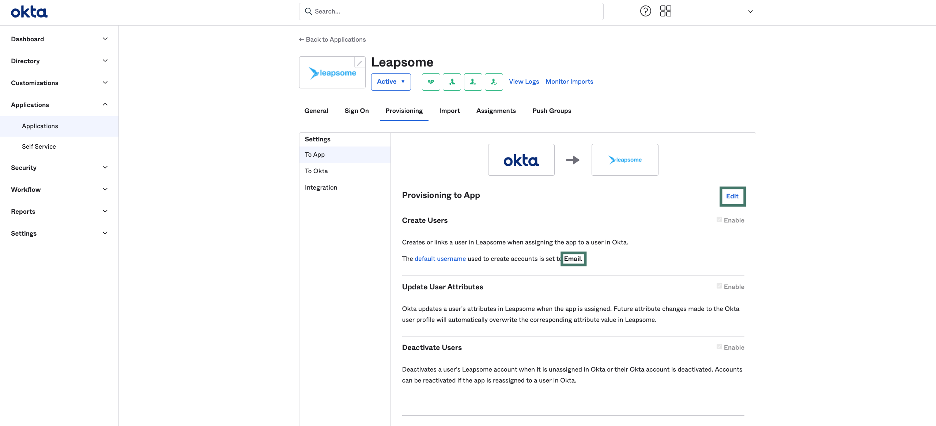Switch to the General tab
Image resolution: width=936 pixels, height=426 pixels.
pyautogui.click(x=316, y=111)
